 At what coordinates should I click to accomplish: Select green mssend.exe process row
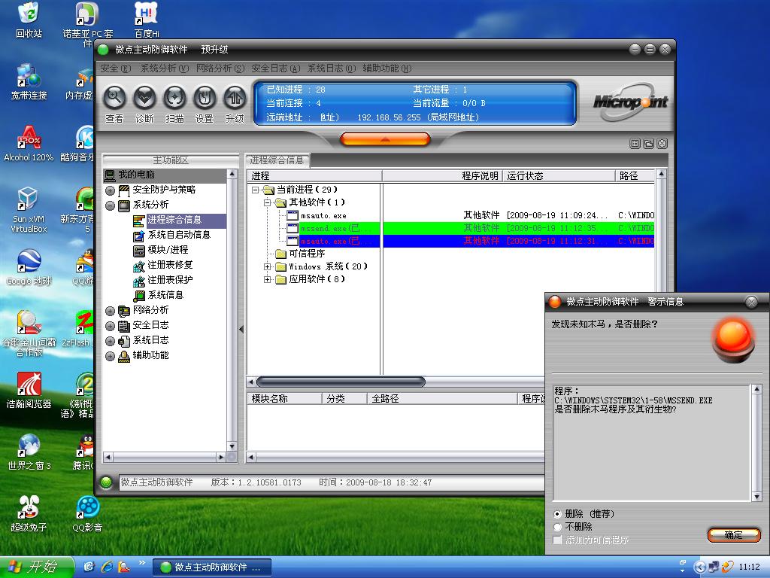[x=451, y=228]
